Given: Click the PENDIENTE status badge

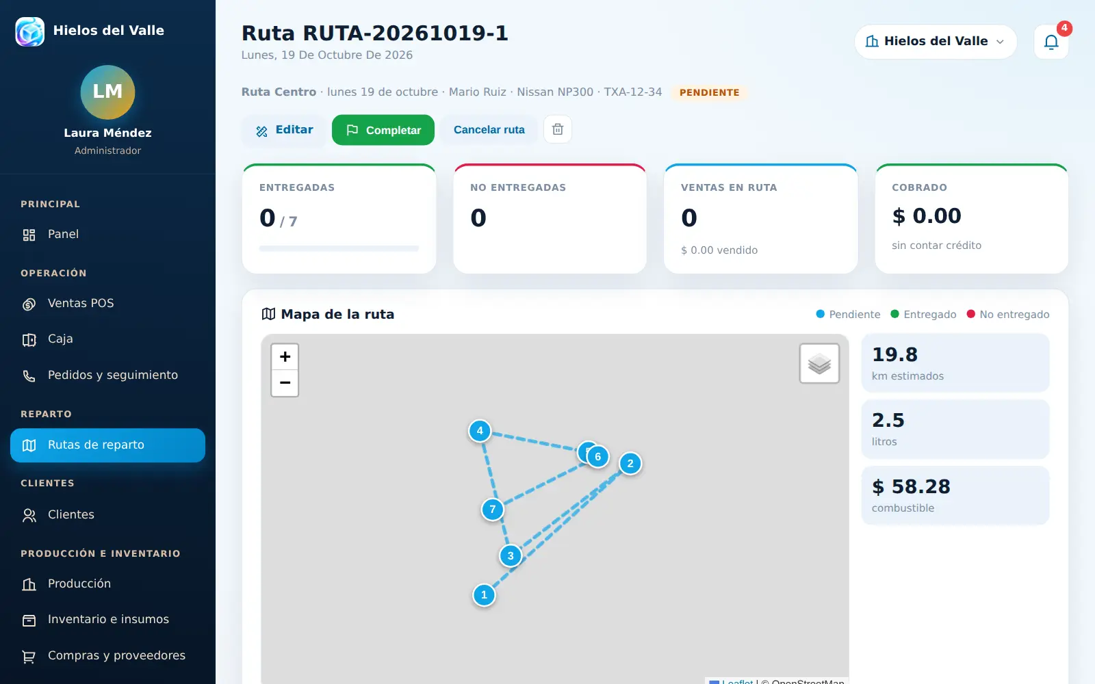Looking at the screenshot, I should click(709, 92).
